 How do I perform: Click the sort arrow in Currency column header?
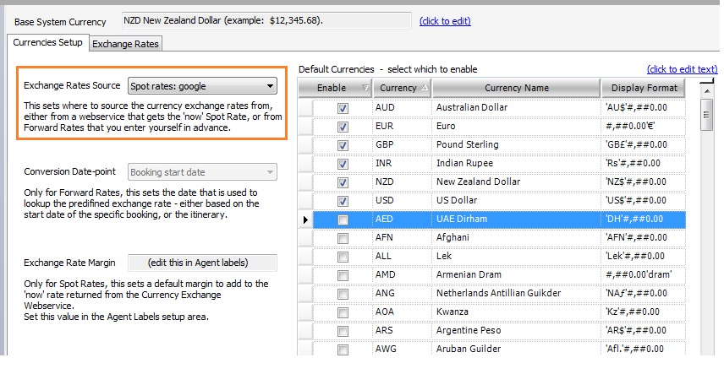424,88
